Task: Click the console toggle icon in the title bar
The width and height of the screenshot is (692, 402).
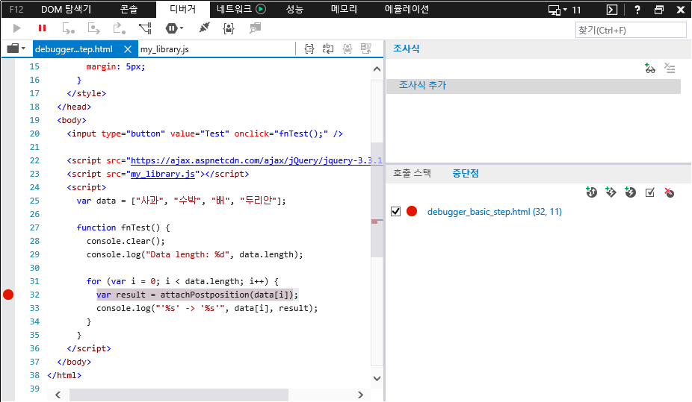Action: click(612, 10)
